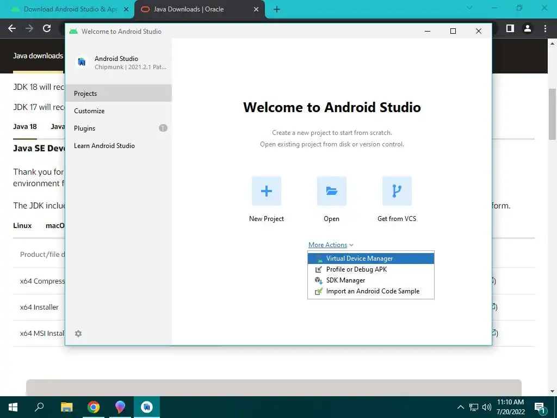
Task: Click the x64 Compressed row text
Action: (x=42, y=281)
